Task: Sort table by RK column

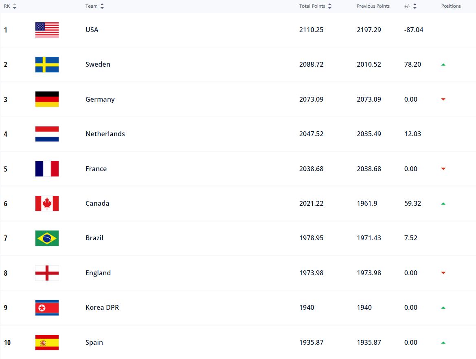Action: tap(15, 6)
